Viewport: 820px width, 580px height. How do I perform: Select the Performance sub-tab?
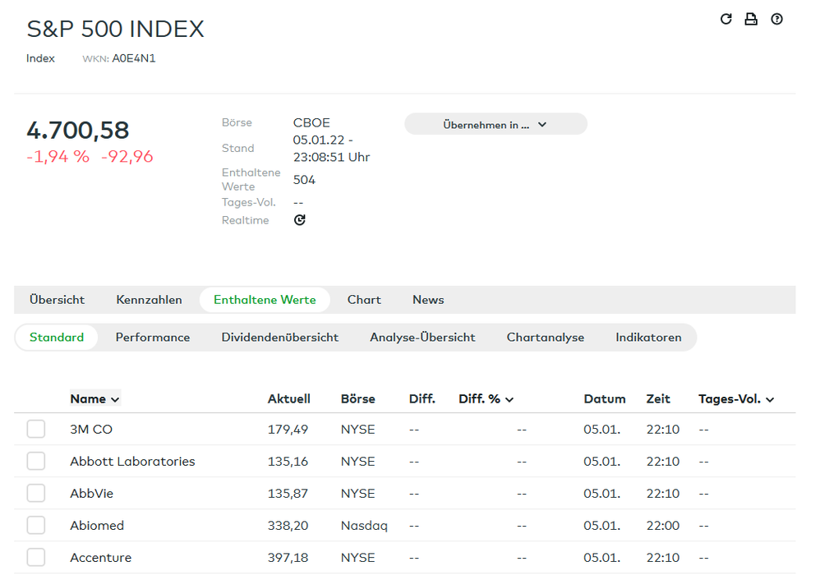[x=153, y=338]
